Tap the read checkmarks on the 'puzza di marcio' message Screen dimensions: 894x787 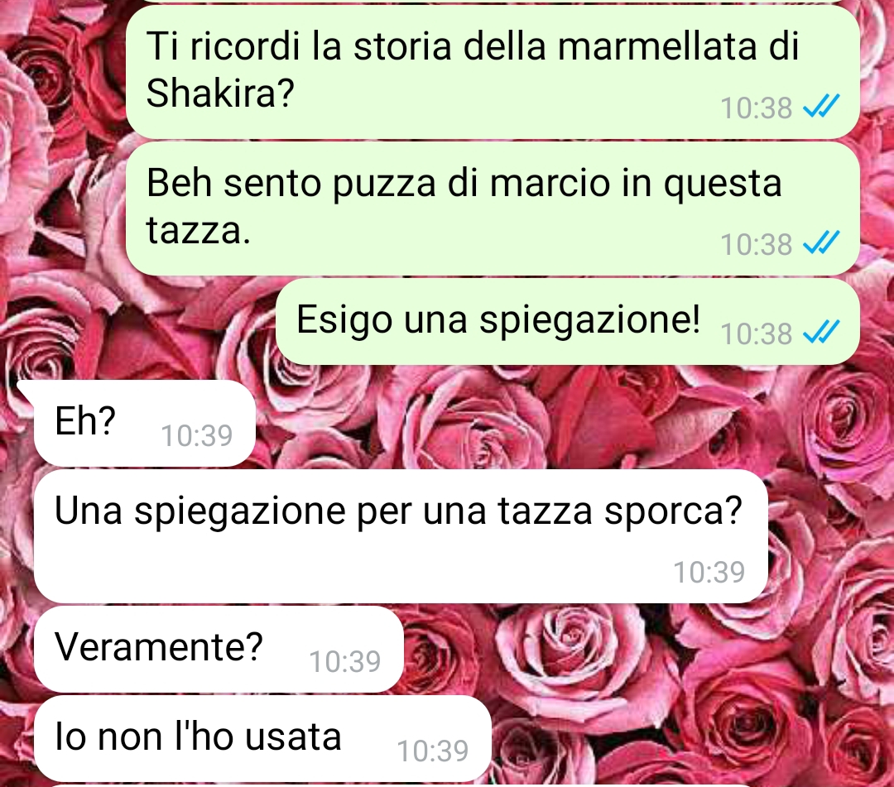pos(821,242)
